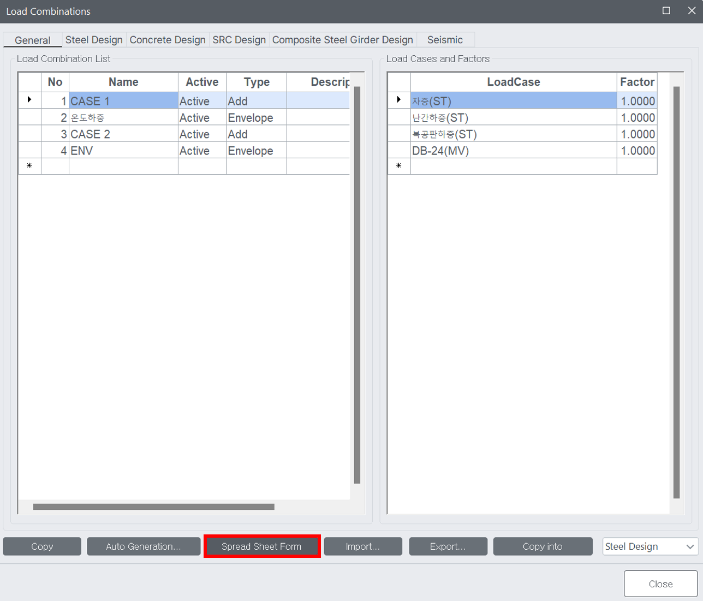Click new-row asterisk in Load Cases table
The width and height of the screenshot is (703, 601).
399,166
